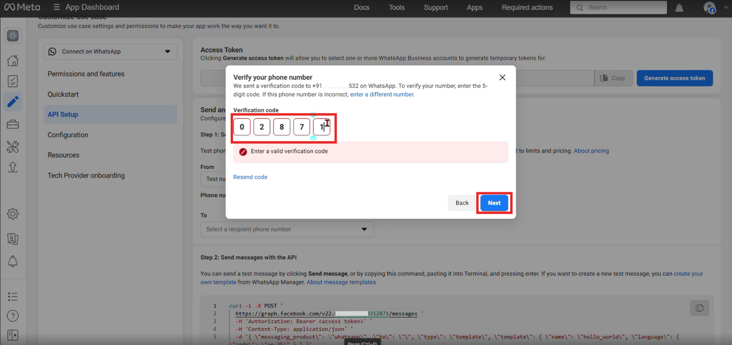The height and width of the screenshot is (345, 732).
Task: Open the profile account menu arrow
Action: [x=726, y=7]
